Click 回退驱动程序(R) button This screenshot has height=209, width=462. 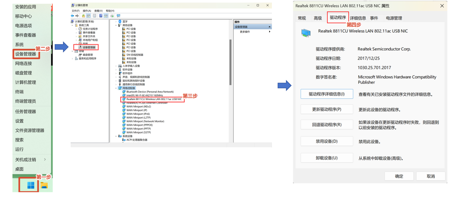[x=327, y=125]
